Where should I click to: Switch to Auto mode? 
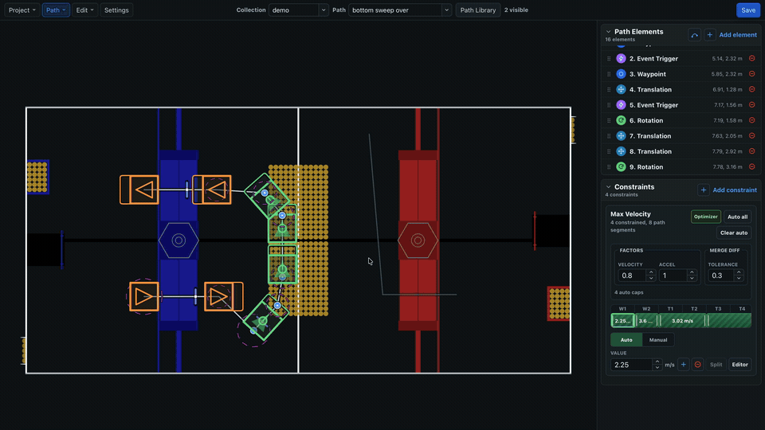(x=626, y=340)
